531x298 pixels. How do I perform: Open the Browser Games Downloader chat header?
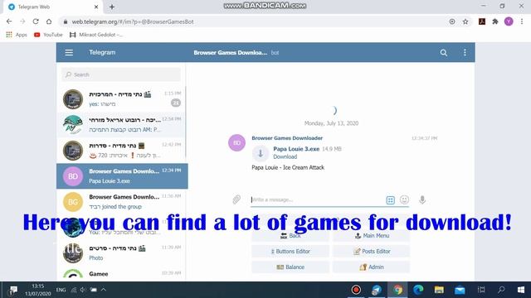pyautogui.click(x=231, y=52)
